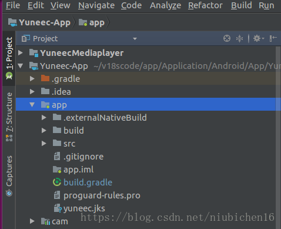The image size is (281, 229).
Task: Click scroll from source target icon
Action: (x=227, y=38)
